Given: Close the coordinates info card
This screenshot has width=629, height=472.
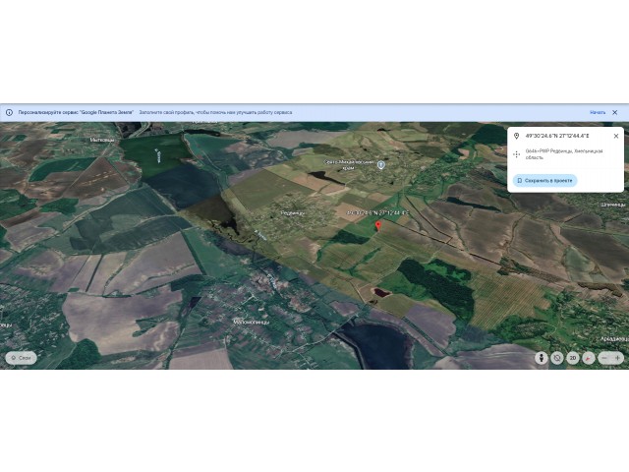Looking at the screenshot, I should click(616, 136).
